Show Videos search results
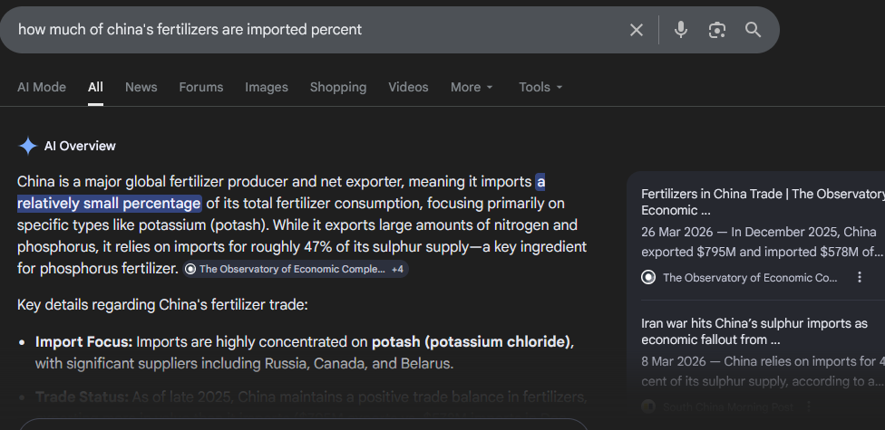This screenshot has width=885, height=430. coord(408,87)
